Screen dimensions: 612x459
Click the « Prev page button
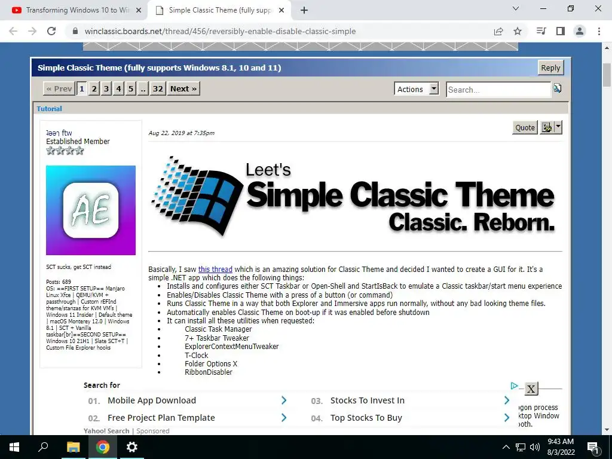point(59,88)
